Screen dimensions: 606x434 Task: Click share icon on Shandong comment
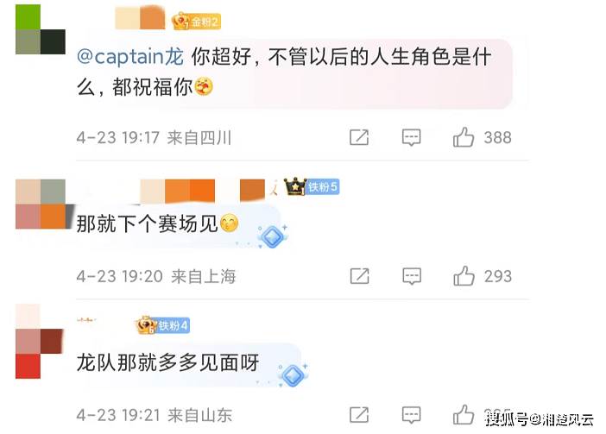(359, 415)
